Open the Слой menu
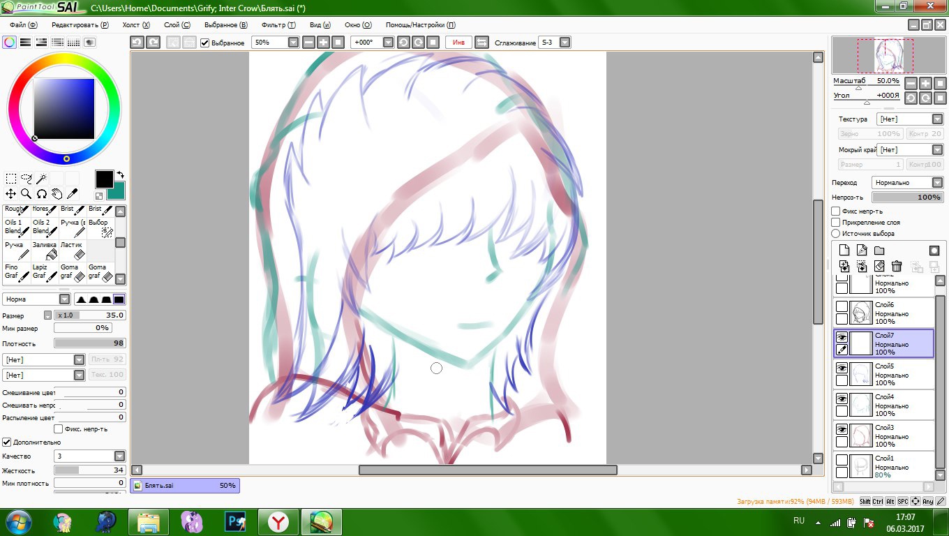The width and height of the screenshot is (949, 536). (177, 24)
